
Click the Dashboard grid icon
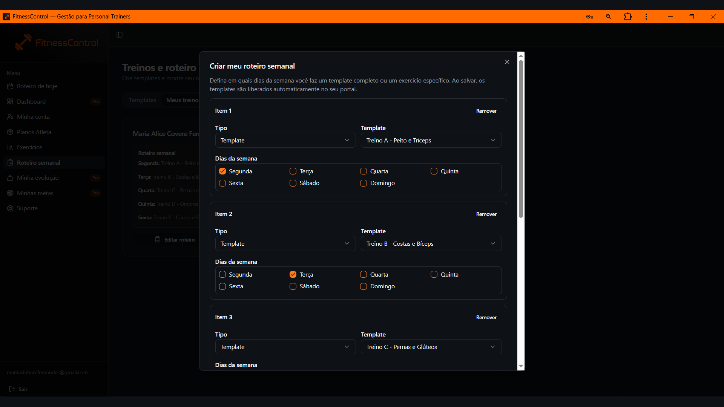pos(10,101)
